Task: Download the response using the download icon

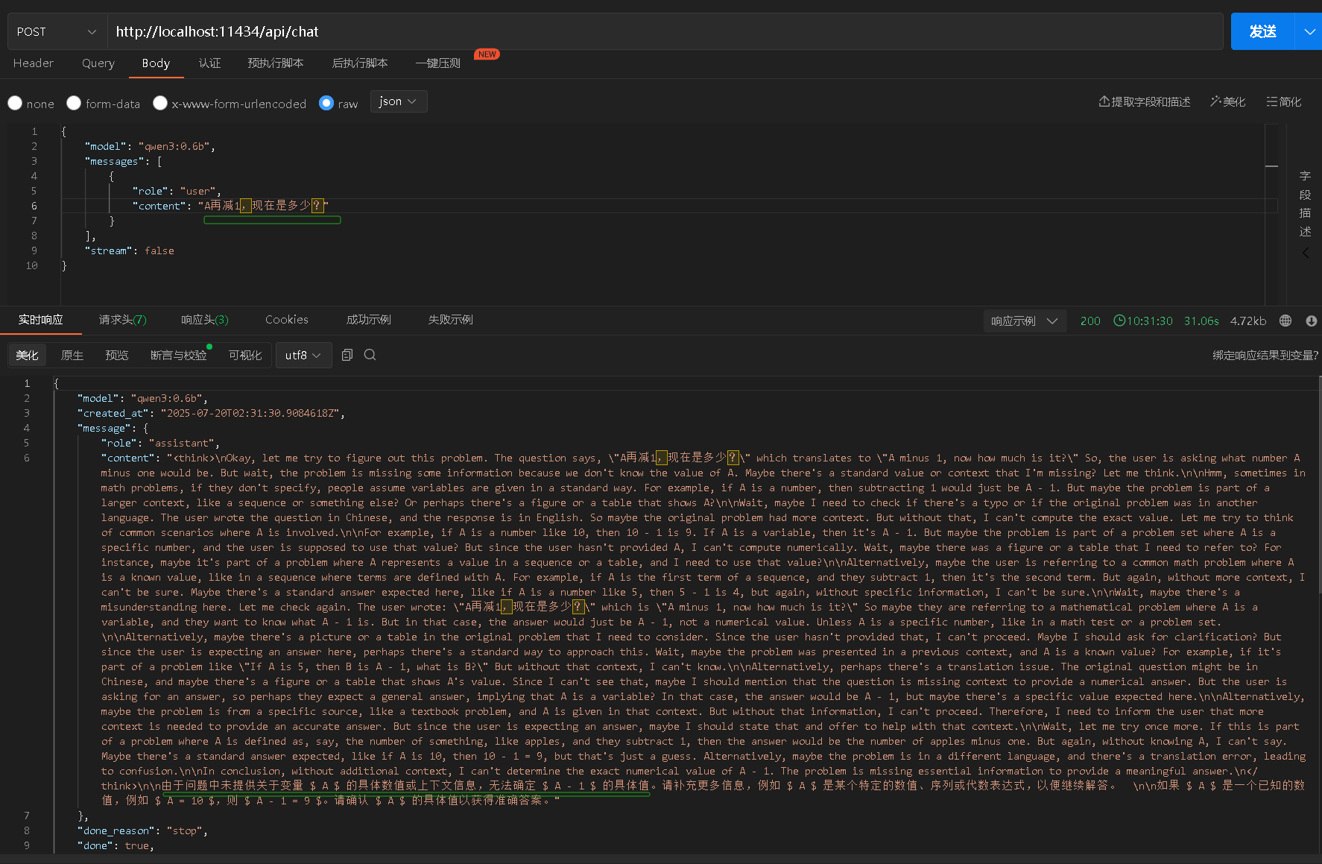Action: (1311, 321)
